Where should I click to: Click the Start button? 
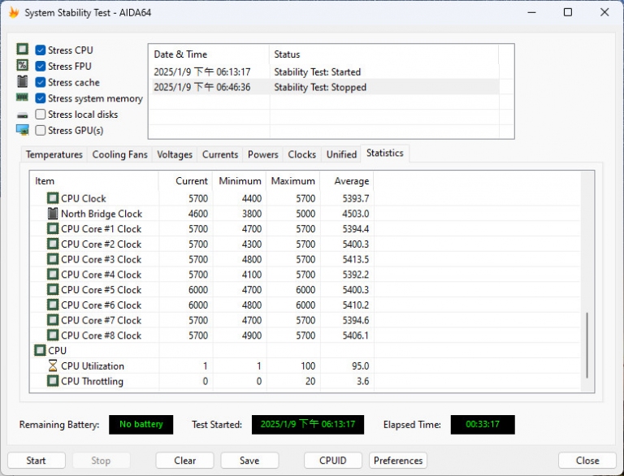click(x=37, y=461)
